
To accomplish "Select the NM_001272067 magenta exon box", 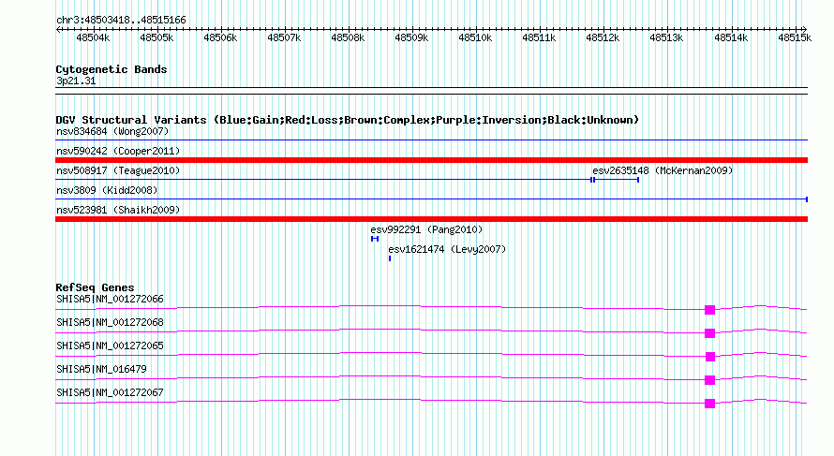I will [x=709, y=404].
